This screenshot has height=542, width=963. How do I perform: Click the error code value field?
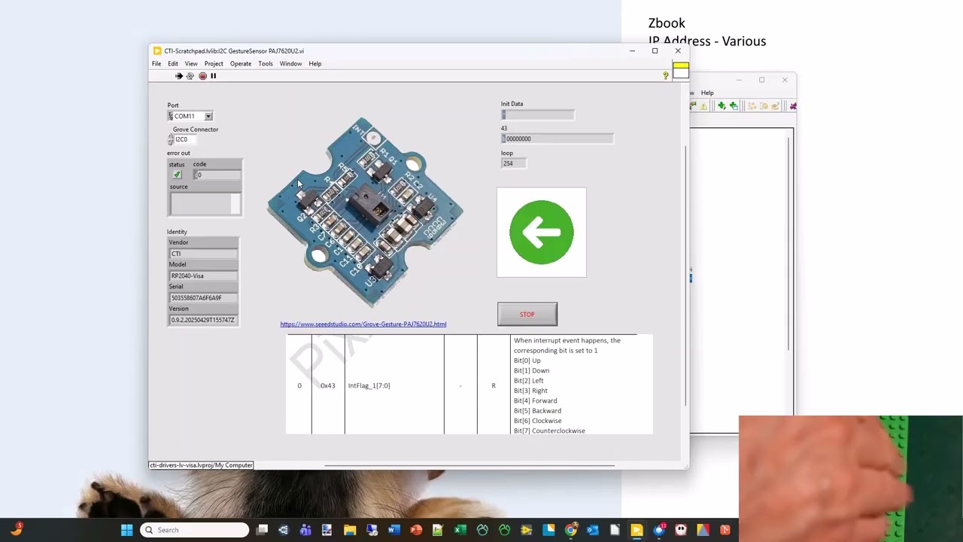pos(219,175)
